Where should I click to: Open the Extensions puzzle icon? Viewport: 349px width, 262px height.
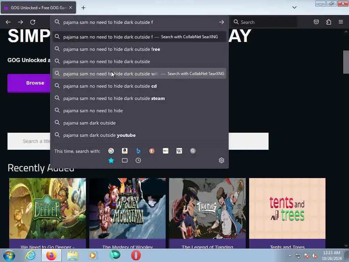pyautogui.click(x=329, y=22)
